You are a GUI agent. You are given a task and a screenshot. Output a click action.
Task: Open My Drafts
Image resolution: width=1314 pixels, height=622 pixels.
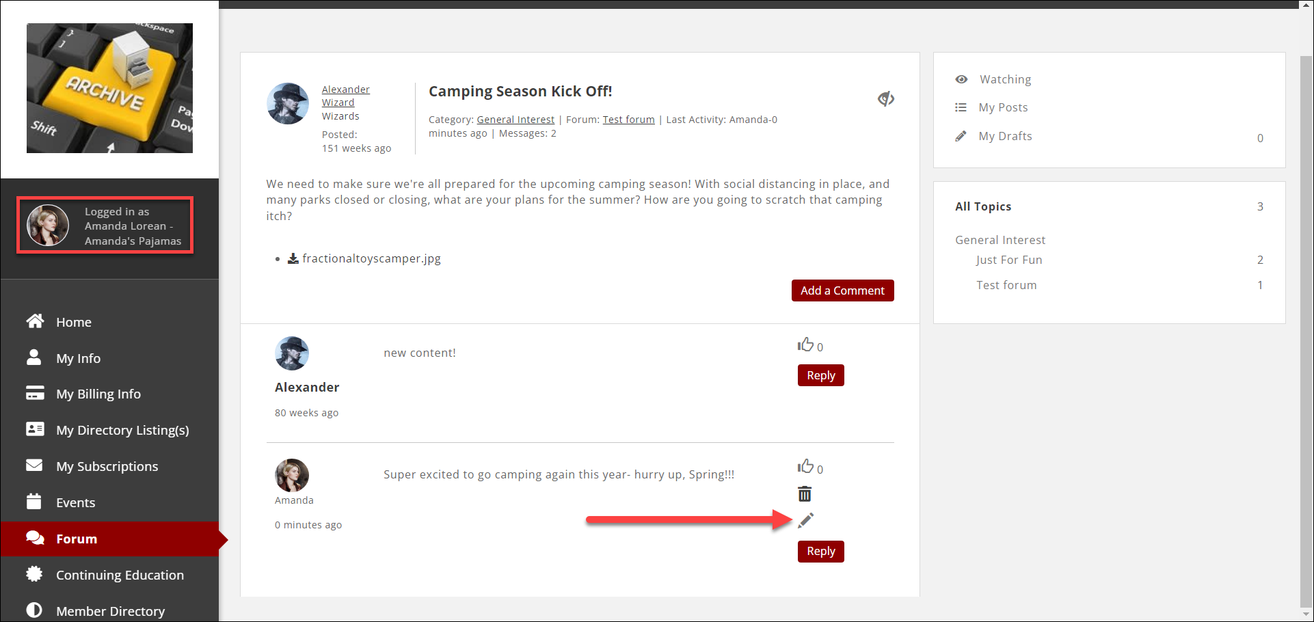tap(1004, 136)
